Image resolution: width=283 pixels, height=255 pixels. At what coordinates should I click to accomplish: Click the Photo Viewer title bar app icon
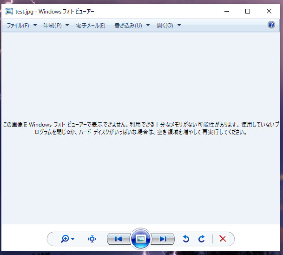tap(9, 11)
